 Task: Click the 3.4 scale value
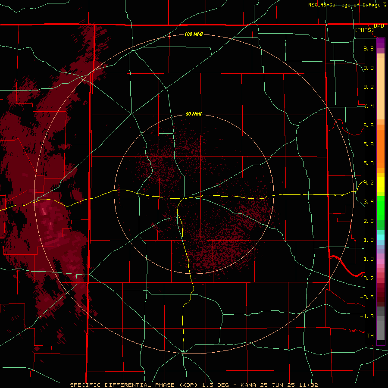369,202
